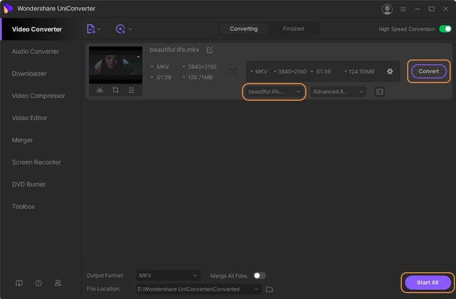Click the preview frame icon beside audio dropdown

click(x=379, y=92)
